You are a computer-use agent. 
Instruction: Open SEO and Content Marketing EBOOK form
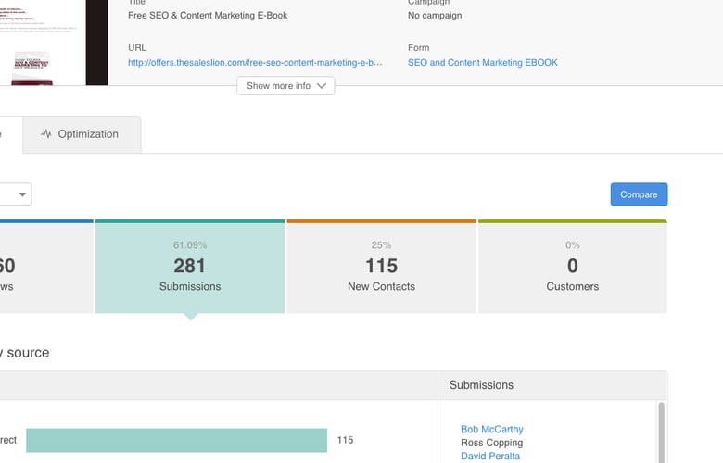(482, 62)
